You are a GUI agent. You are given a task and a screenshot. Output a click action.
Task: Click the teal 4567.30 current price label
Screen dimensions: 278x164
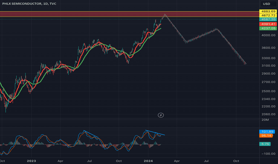268,19
